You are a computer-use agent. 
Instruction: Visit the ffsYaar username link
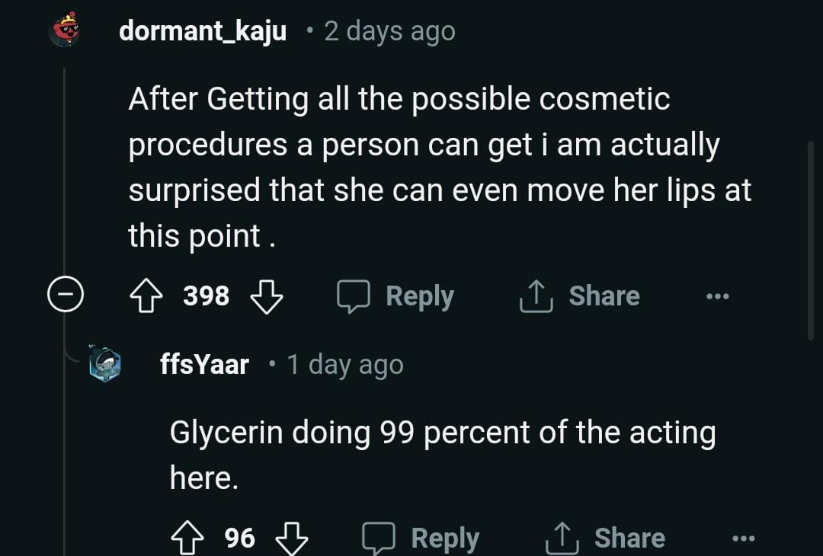[x=204, y=365]
